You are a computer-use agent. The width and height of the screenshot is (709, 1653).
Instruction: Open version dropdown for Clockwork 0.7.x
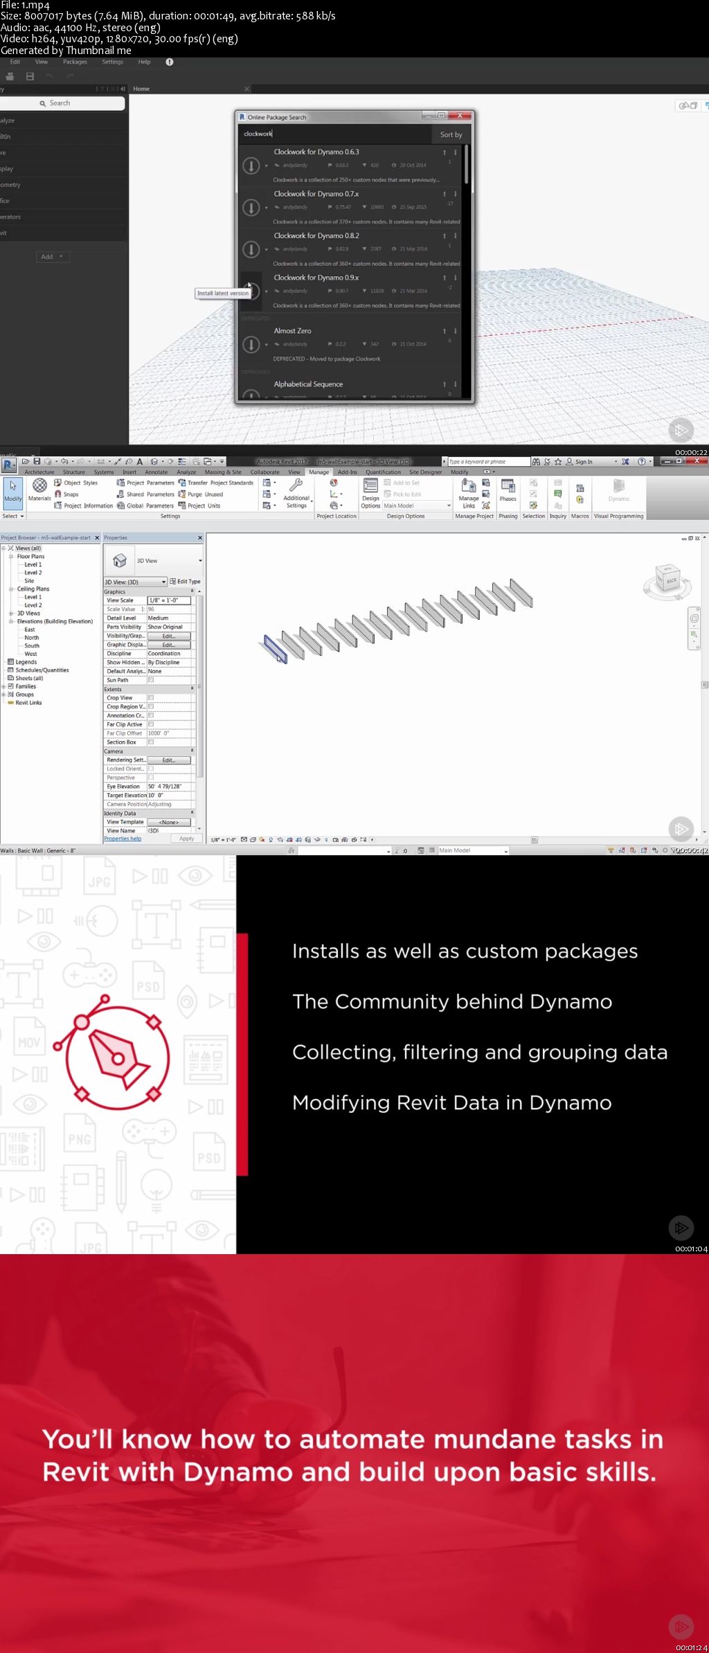(267, 207)
